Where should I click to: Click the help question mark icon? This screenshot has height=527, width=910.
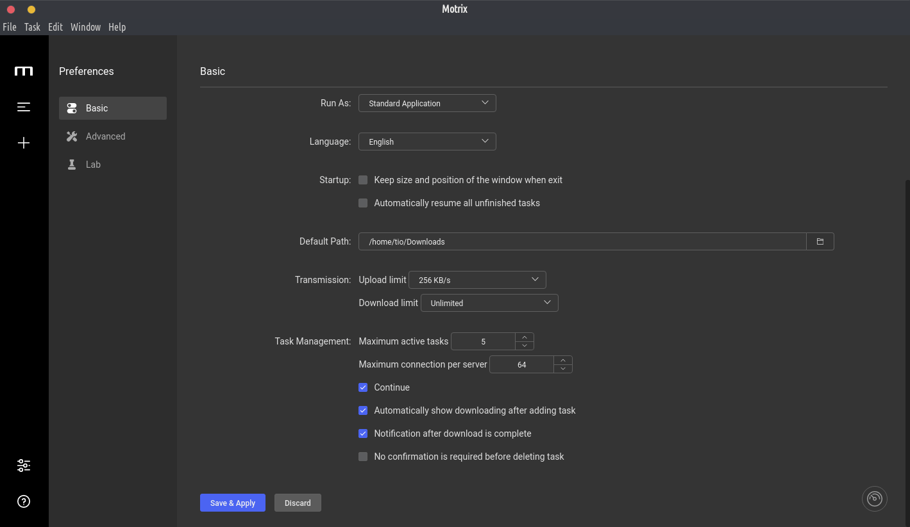click(x=24, y=501)
